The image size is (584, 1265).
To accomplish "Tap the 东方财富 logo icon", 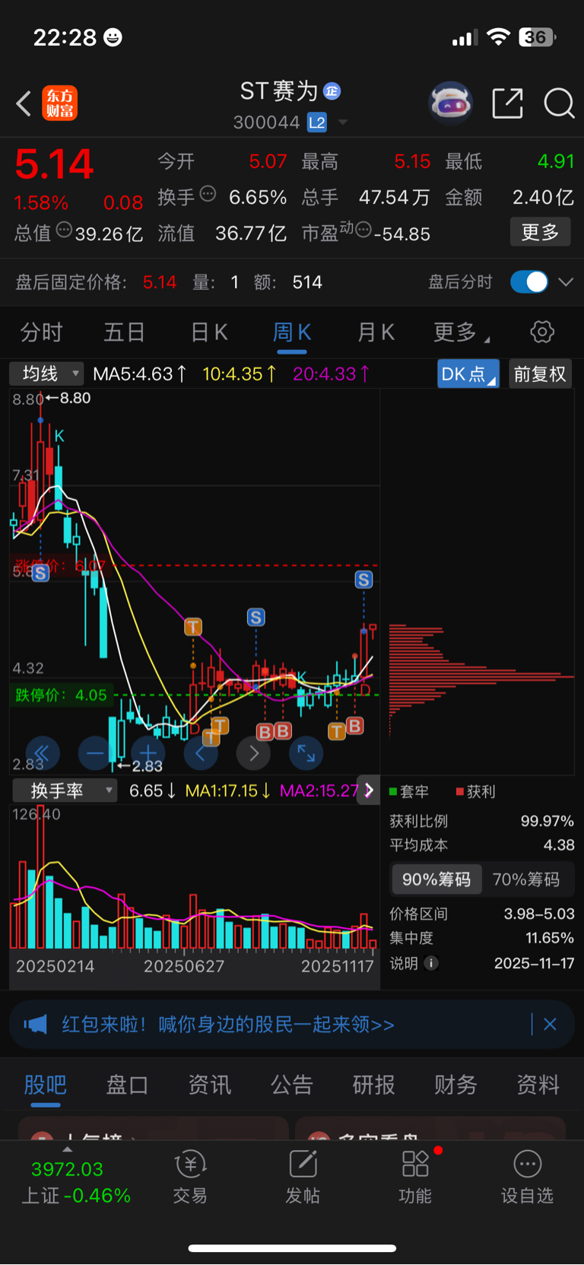I will coord(59,103).
